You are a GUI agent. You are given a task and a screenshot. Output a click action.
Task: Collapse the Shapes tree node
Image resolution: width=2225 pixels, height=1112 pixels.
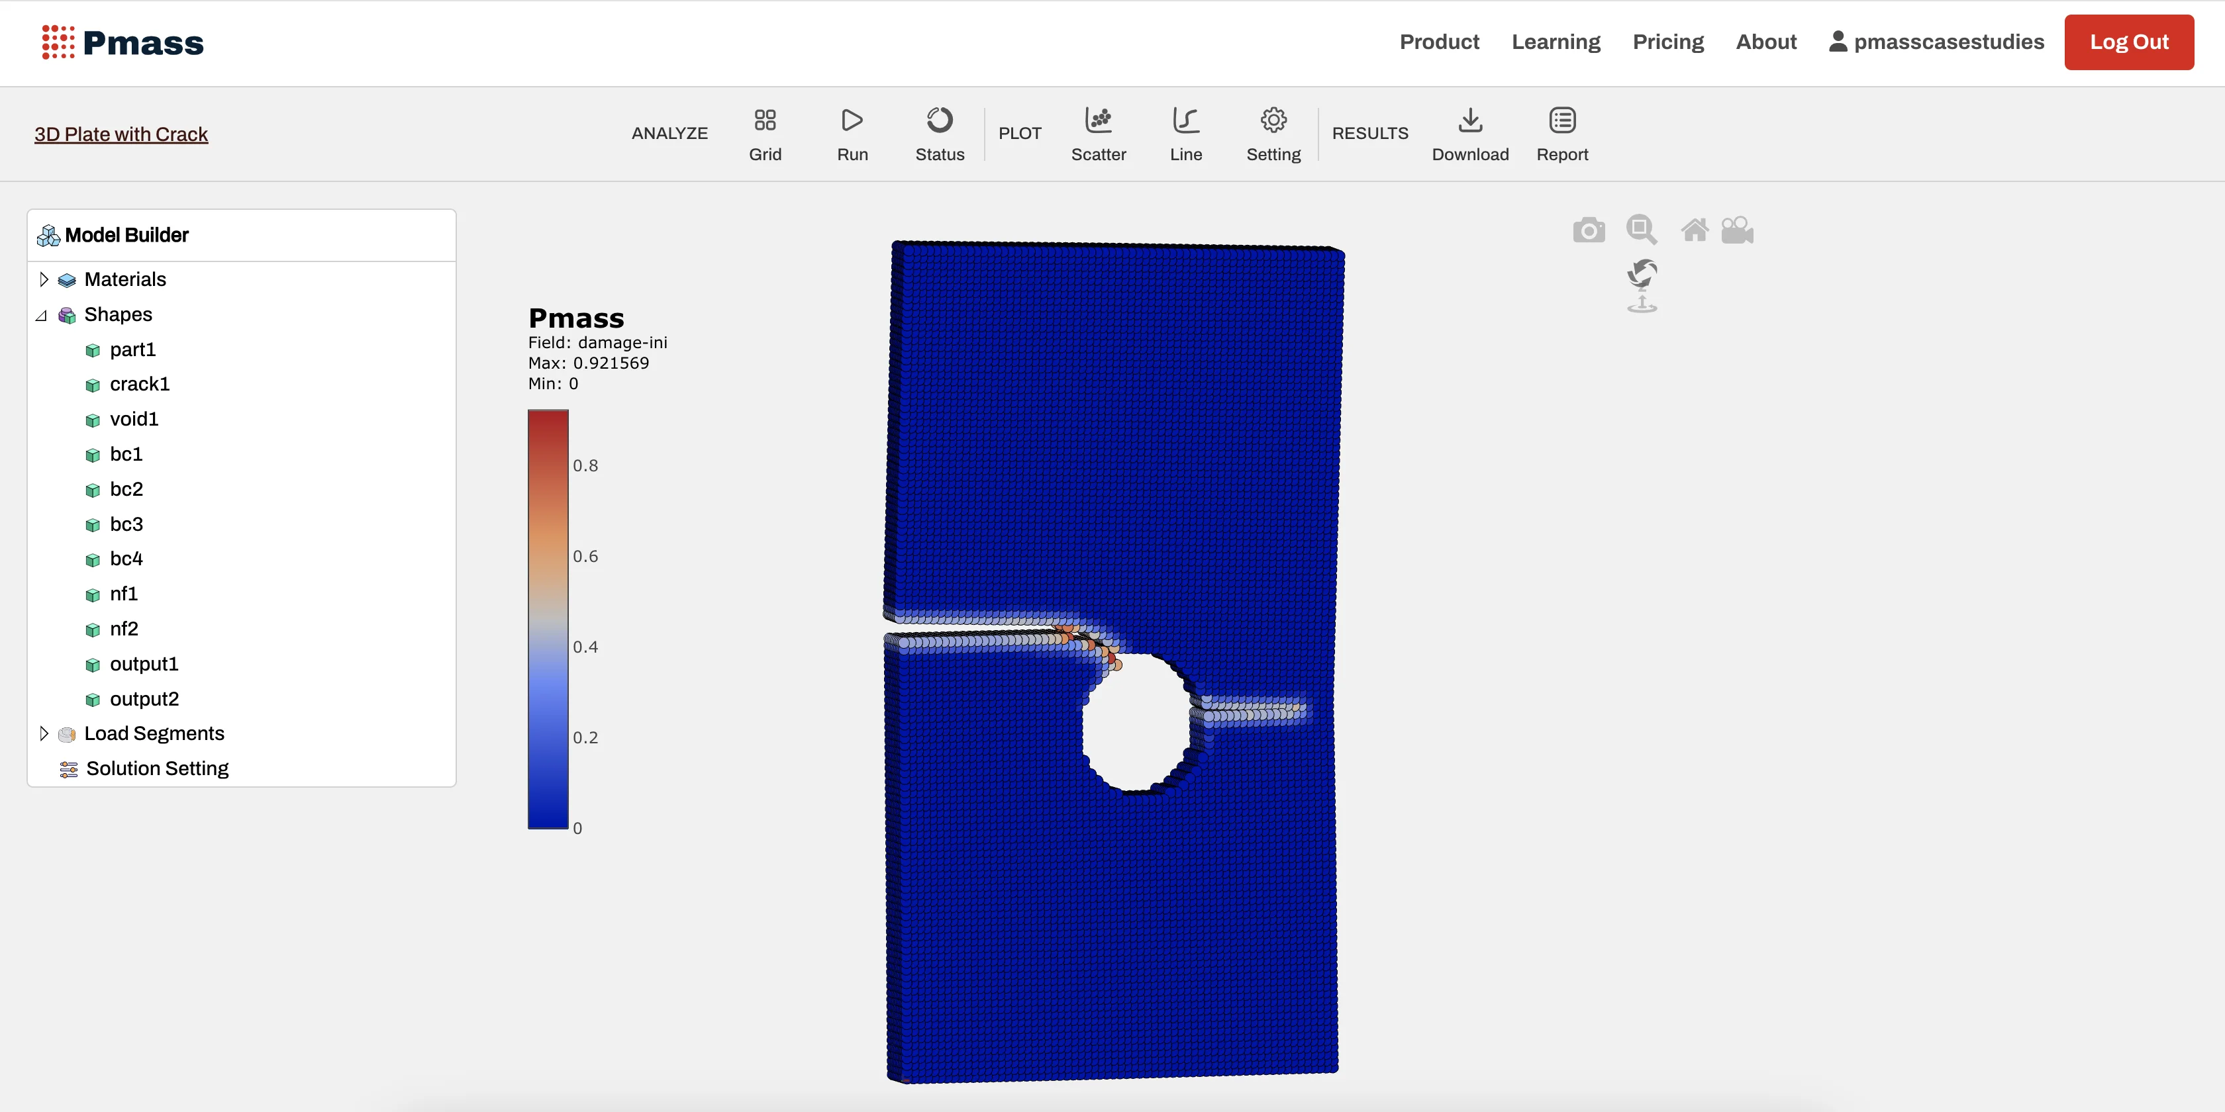pos(42,315)
